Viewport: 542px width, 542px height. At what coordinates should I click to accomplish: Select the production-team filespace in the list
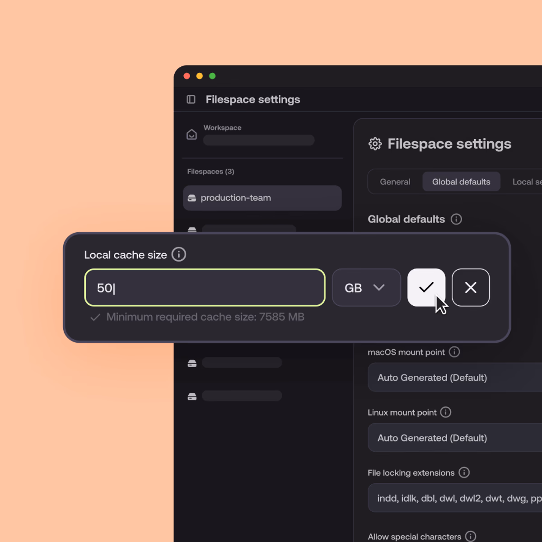pos(262,198)
